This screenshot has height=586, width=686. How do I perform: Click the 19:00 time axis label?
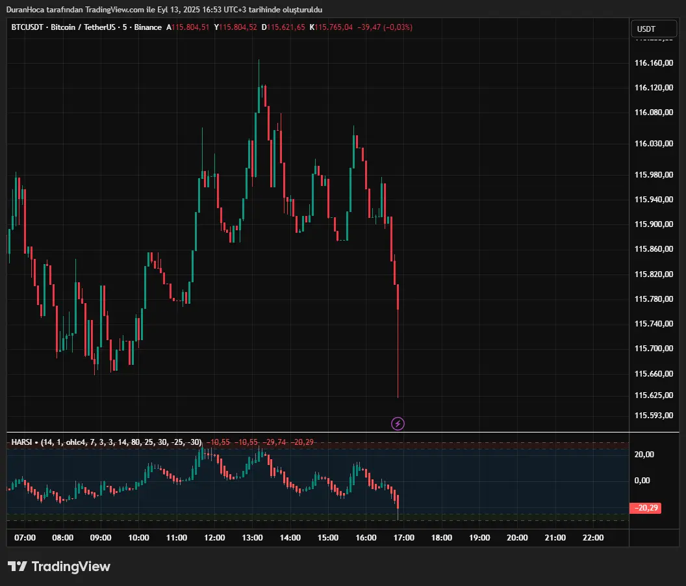(479, 537)
